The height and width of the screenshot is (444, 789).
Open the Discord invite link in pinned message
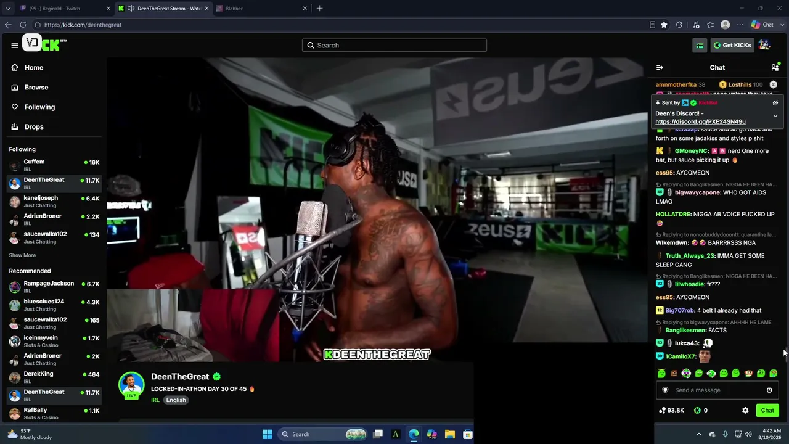pyautogui.click(x=700, y=121)
